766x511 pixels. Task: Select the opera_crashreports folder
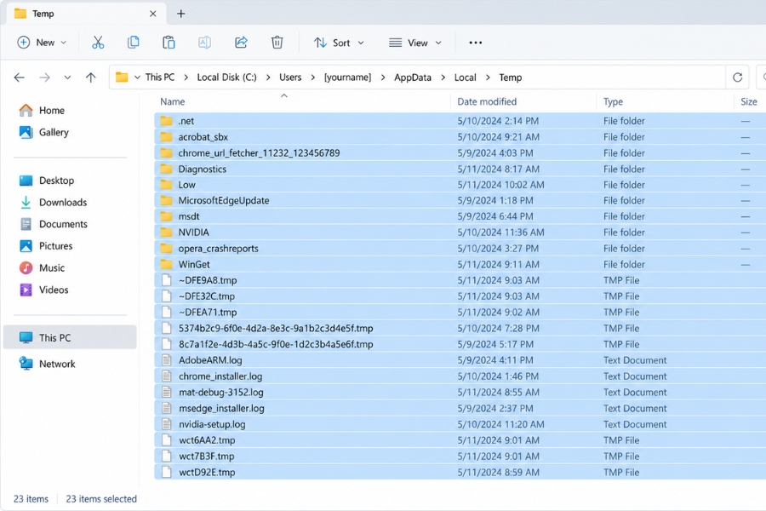(x=460, y=249)
